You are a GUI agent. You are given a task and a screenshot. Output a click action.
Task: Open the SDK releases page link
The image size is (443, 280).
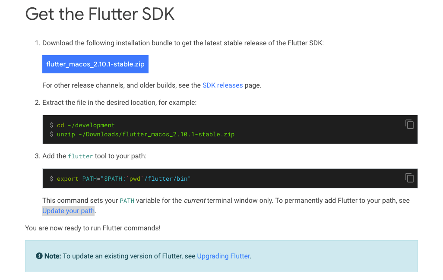click(222, 85)
